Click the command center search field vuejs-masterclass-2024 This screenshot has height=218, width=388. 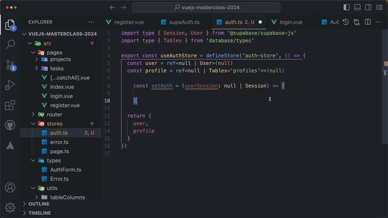pos(206,7)
